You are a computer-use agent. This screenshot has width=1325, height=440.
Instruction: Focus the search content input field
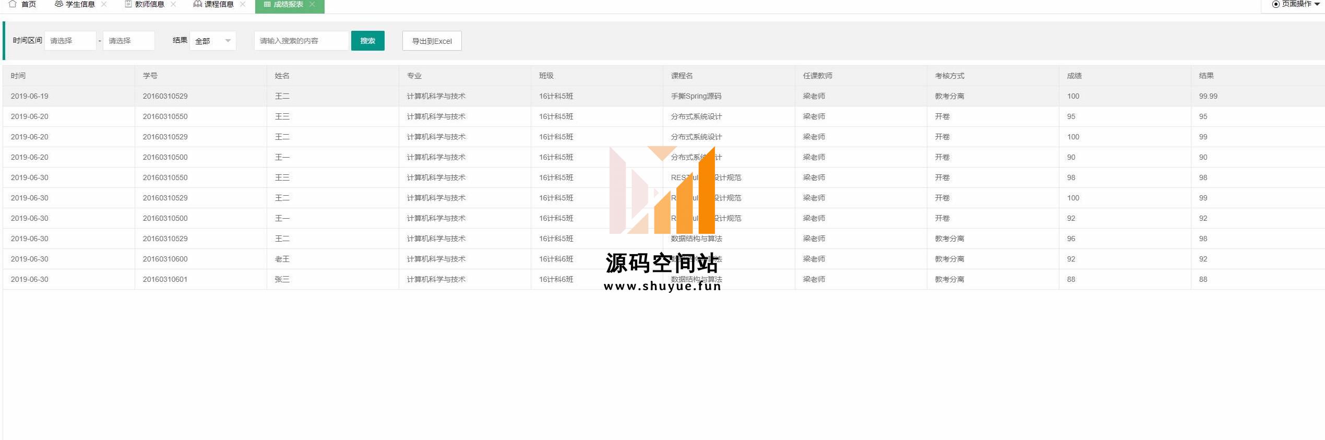pos(301,41)
